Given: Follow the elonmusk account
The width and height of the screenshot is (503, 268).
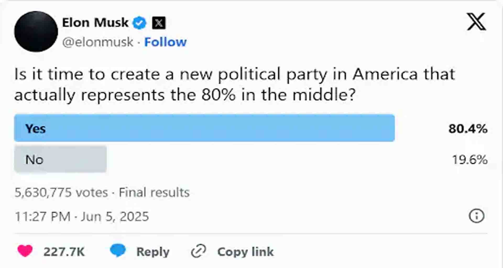Looking at the screenshot, I should (165, 42).
